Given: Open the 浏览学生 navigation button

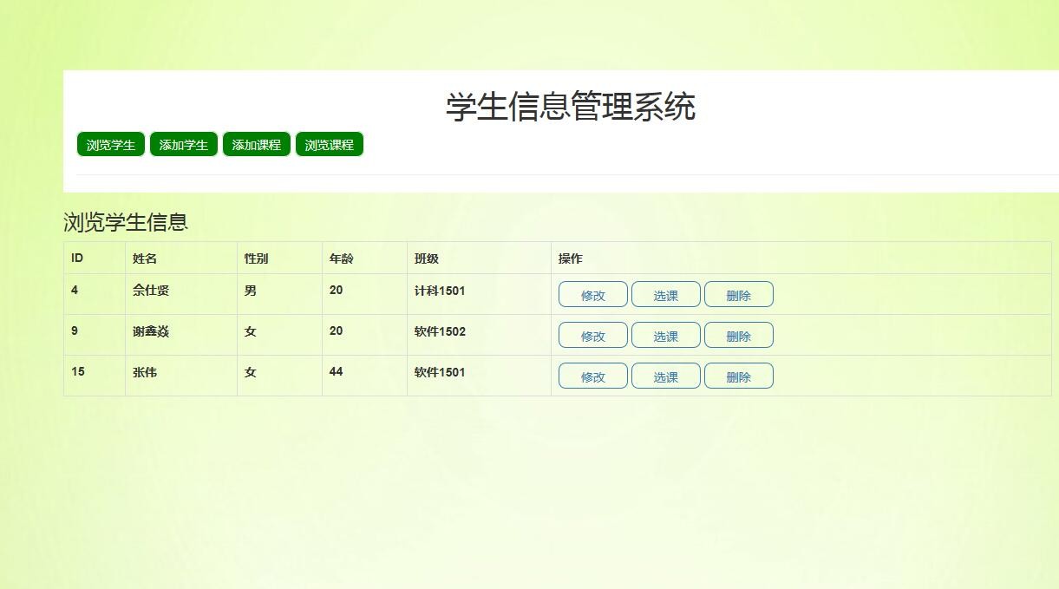Looking at the screenshot, I should point(111,145).
